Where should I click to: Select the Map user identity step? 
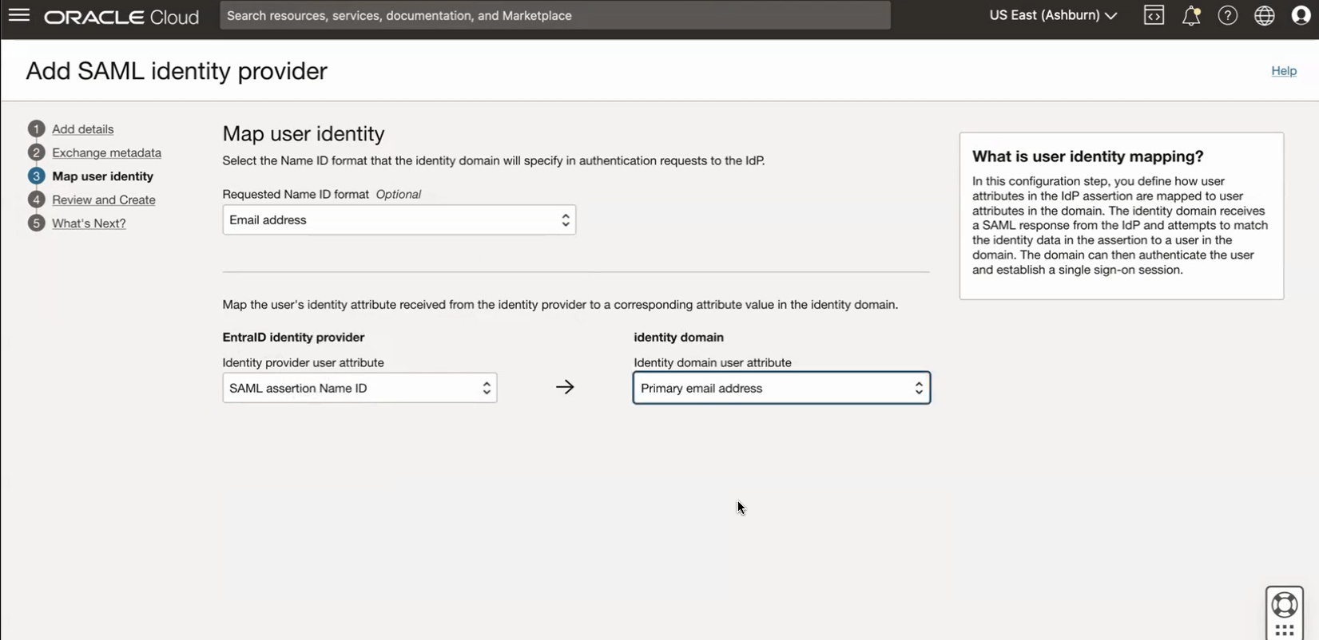(102, 176)
